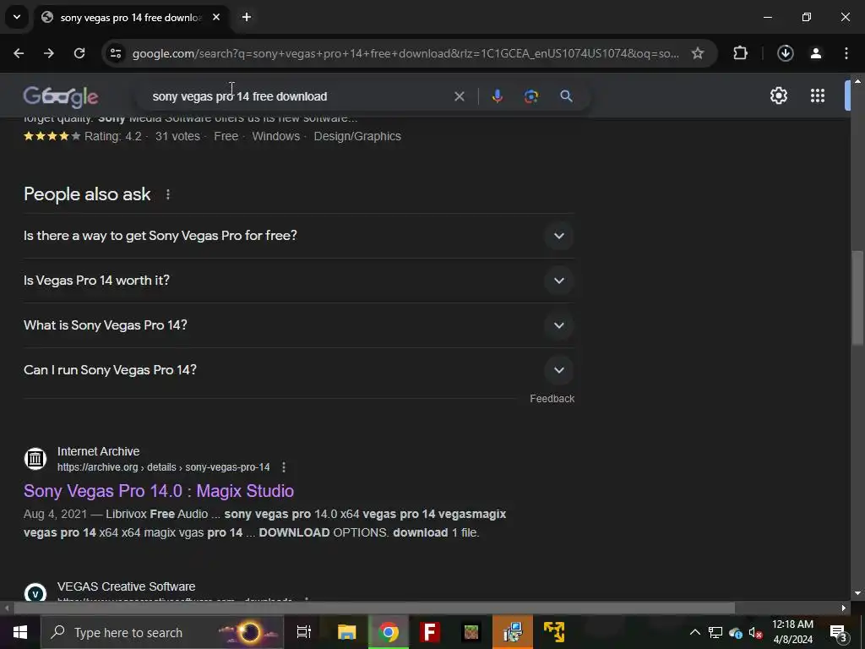This screenshot has height=649, width=865.
Task: Open the notification center icon
Action: (x=839, y=632)
